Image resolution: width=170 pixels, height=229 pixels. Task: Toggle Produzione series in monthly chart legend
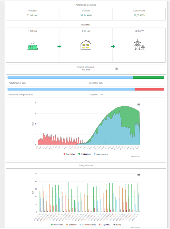pos(57,225)
